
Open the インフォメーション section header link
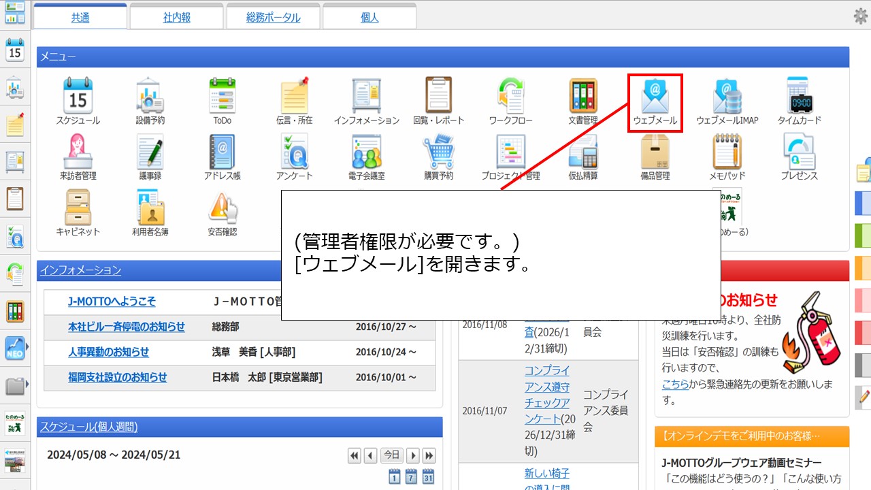80,270
